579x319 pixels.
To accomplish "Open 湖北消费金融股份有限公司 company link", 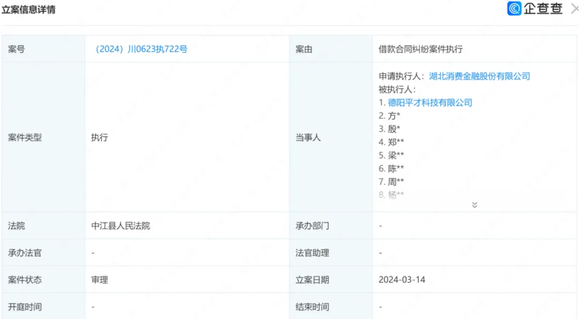I will 479,76.
